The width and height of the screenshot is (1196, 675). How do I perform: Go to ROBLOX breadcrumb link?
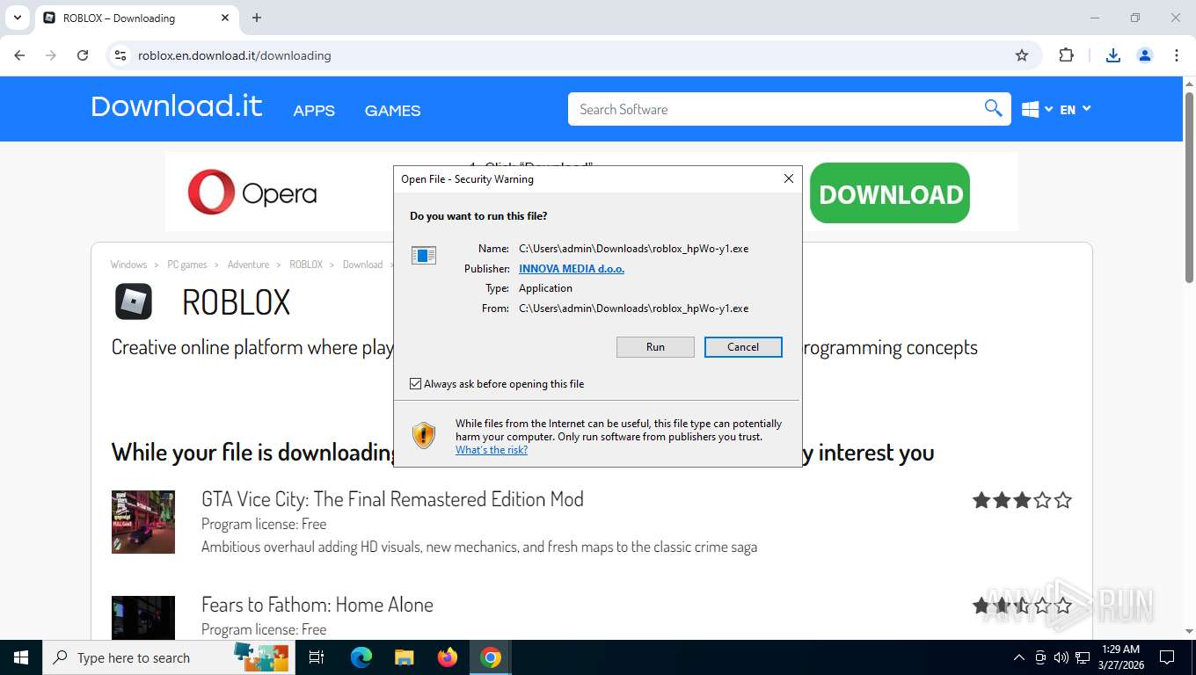306,265
